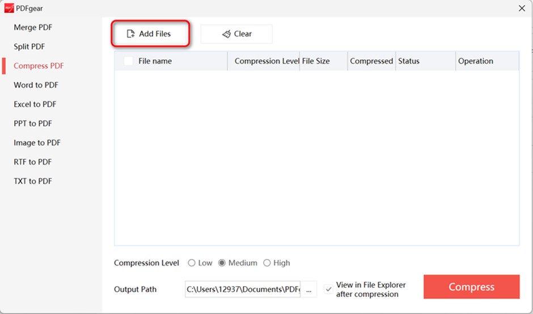
Task: Tick the select-all checkbox beside File name
Action: [129, 61]
